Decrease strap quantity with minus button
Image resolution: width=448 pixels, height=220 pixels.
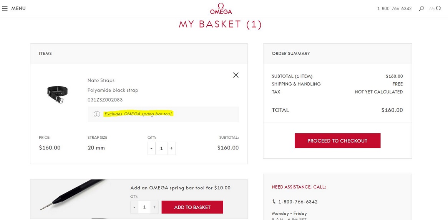pos(152,148)
